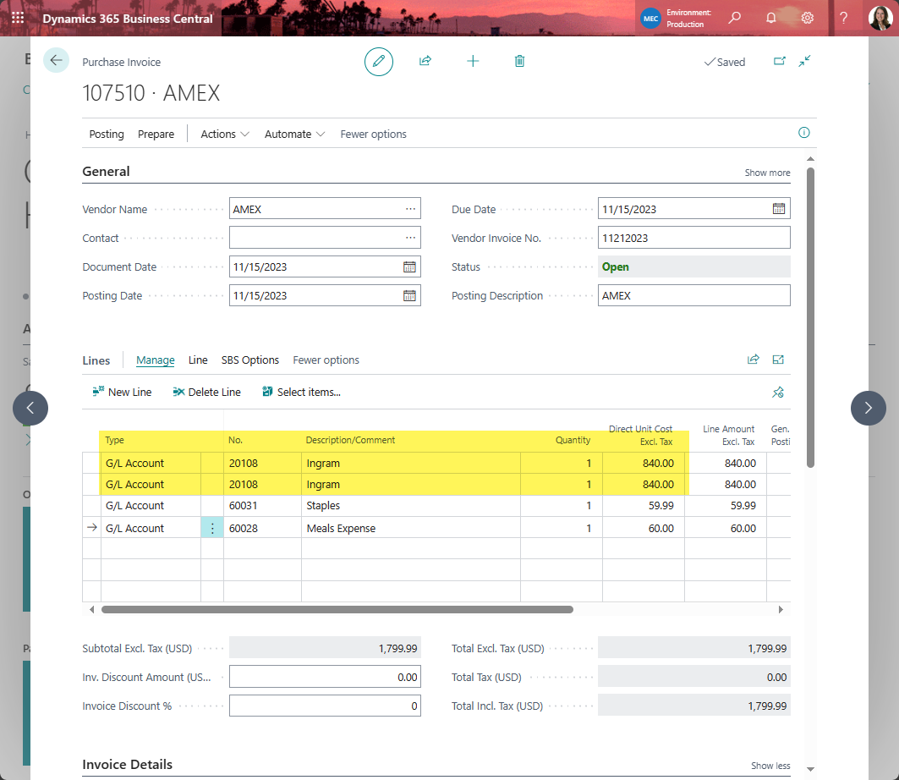Click the Select items... button
Viewport: 899px width, 780px height.
(301, 393)
